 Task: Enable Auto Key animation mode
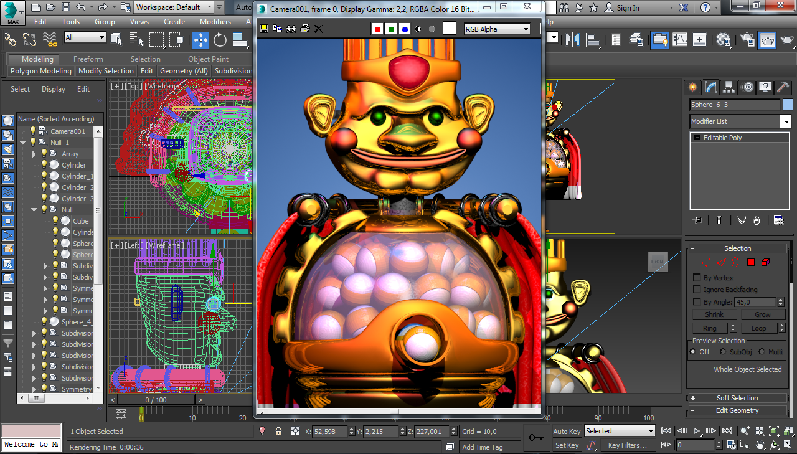pos(566,431)
